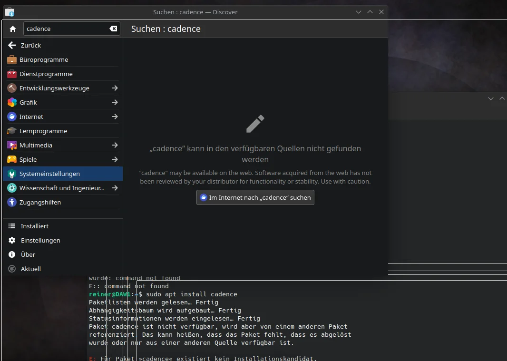Clear the search with the backspace icon
Screen dimensions: 507x361
(x=113, y=29)
